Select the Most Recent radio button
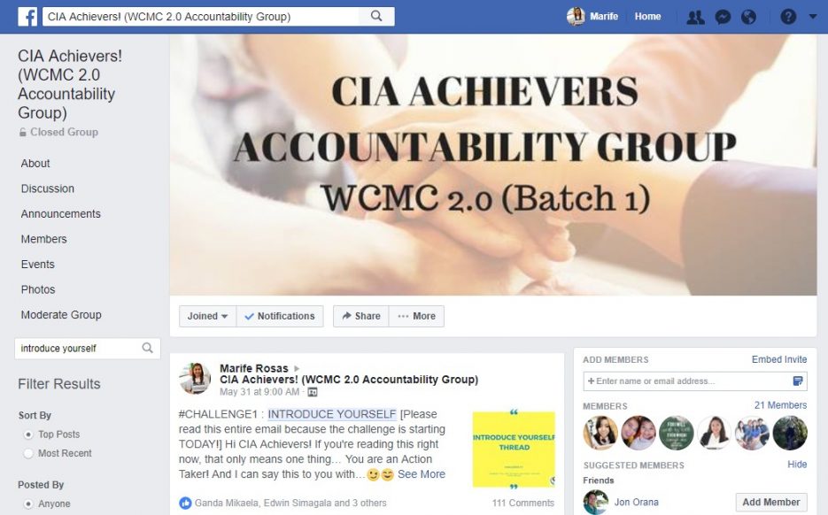The image size is (828, 515). click(x=28, y=453)
